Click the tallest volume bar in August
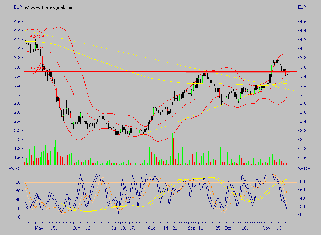The image size is (321, 235). click(x=172, y=148)
